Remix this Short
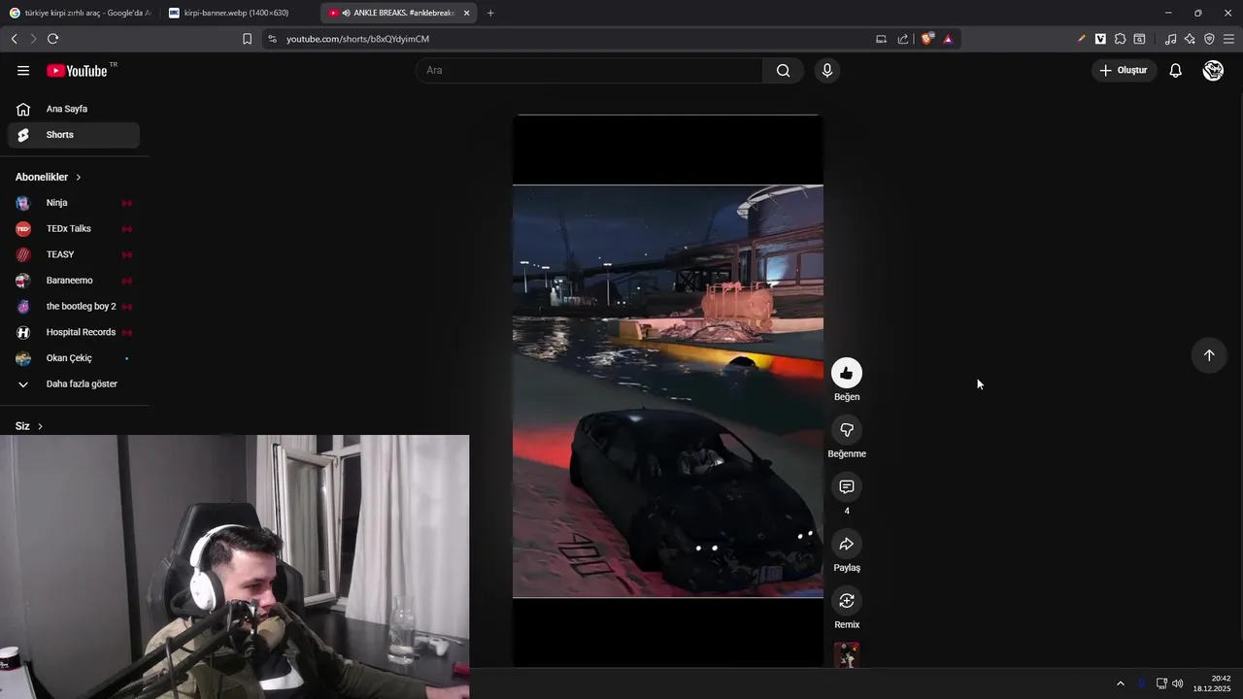1243x699 pixels. [847, 601]
